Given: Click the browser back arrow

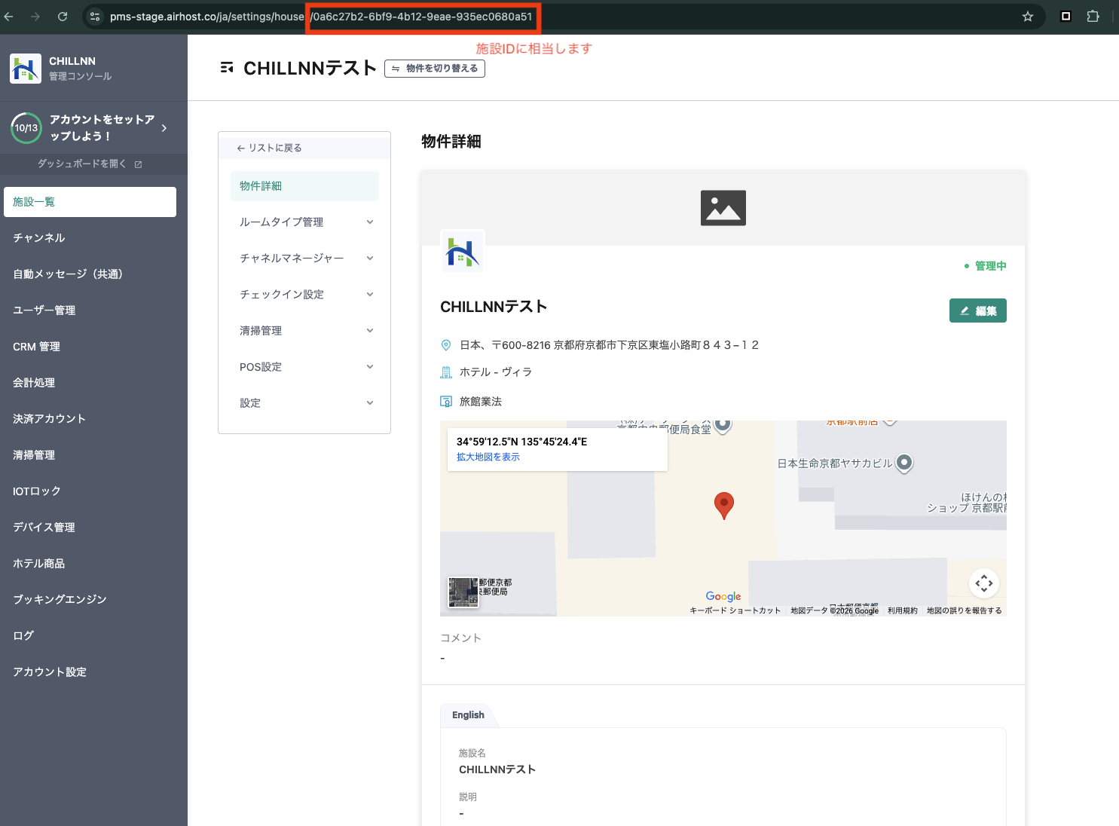Looking at the screenshot, I should click(x=8, y=16).
